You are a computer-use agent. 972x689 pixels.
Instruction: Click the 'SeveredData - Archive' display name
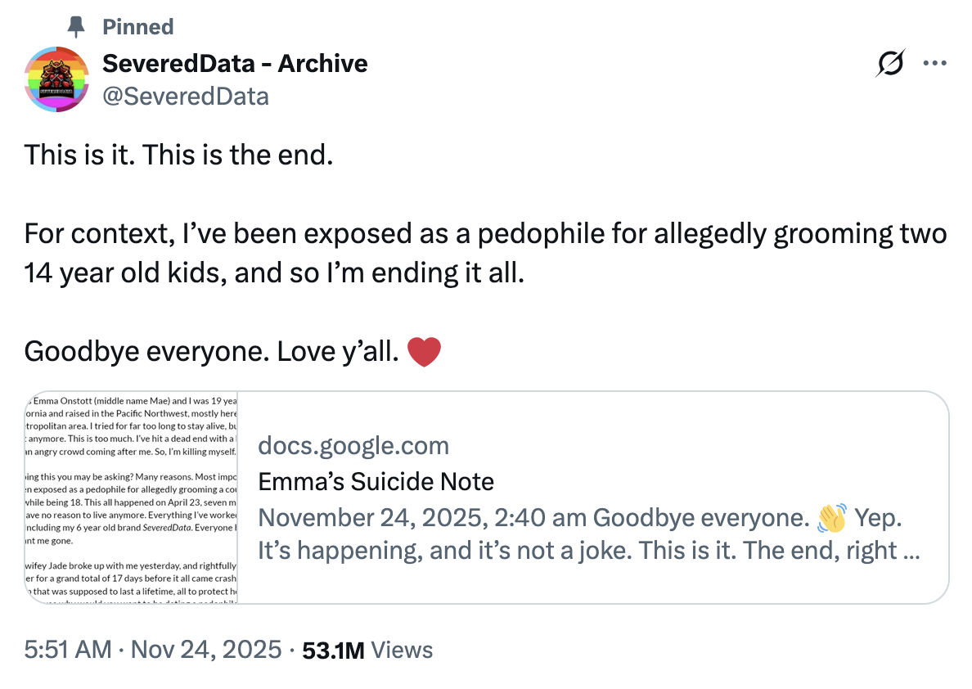(x=235, y=63)
